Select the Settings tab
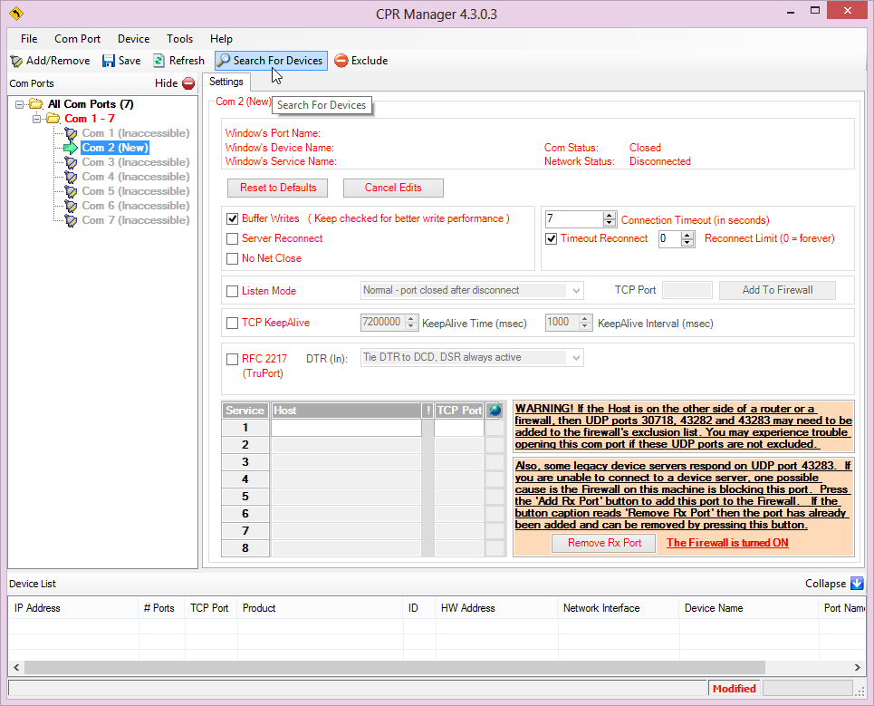The image size is (874, 706). point(226,82)
